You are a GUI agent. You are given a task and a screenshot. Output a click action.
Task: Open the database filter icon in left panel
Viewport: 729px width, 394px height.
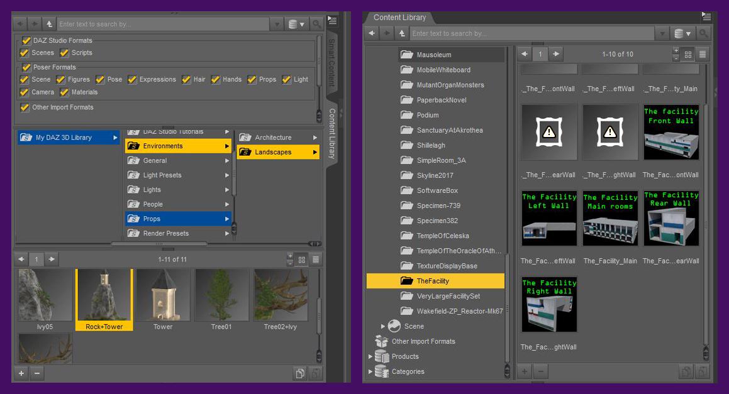point(296,24)
